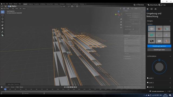Click the gray light rotation disc
Screen dimensions: 173x97
tap(159, 67)
